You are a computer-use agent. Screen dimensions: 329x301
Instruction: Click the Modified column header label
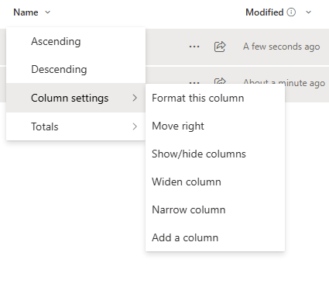coord(265,12)
